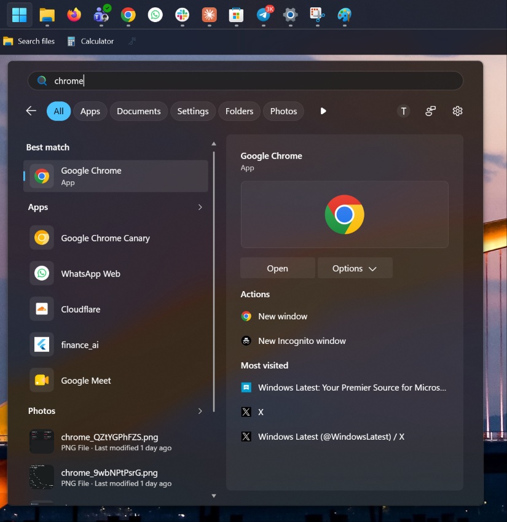This screenshot has width=507, height=522.
Task: Open Snipping Tool taskbar icon
Action: point(318,15)
